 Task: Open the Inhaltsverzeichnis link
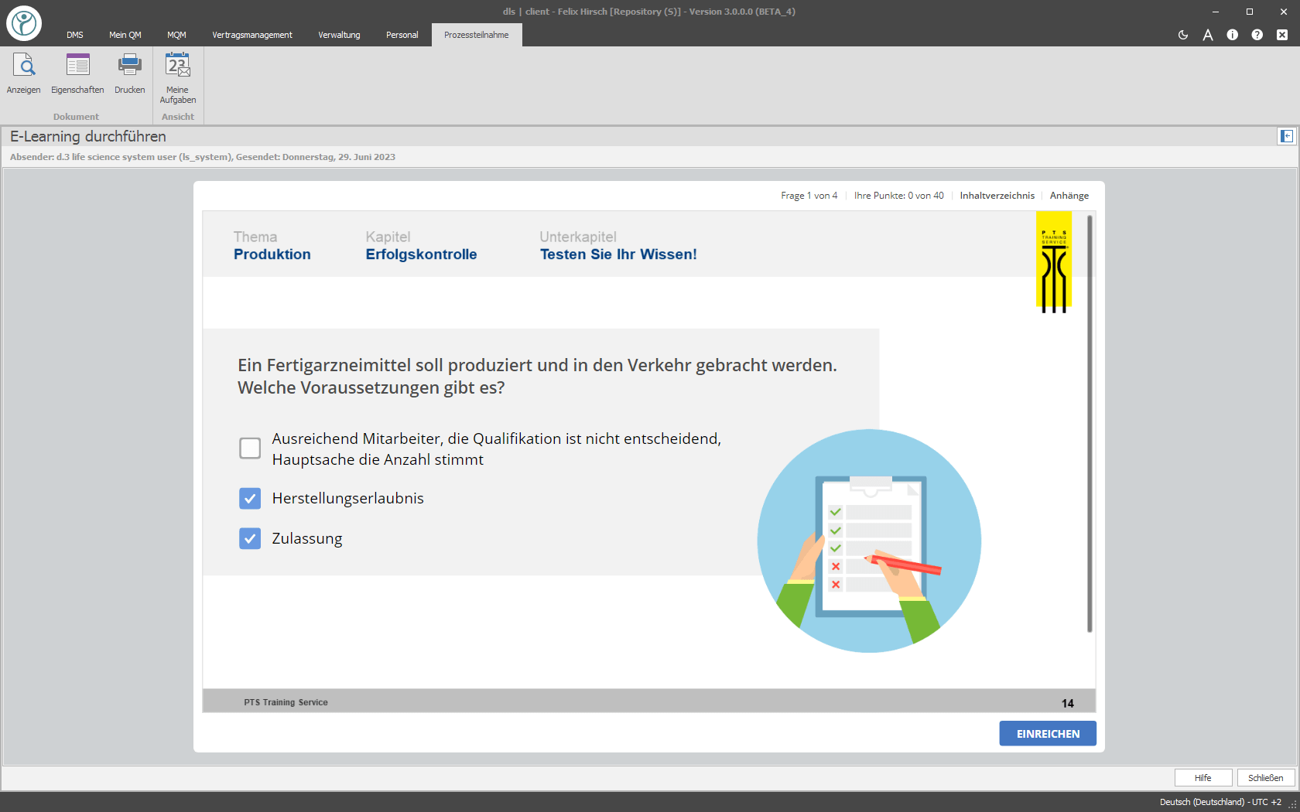pos(997,196)
